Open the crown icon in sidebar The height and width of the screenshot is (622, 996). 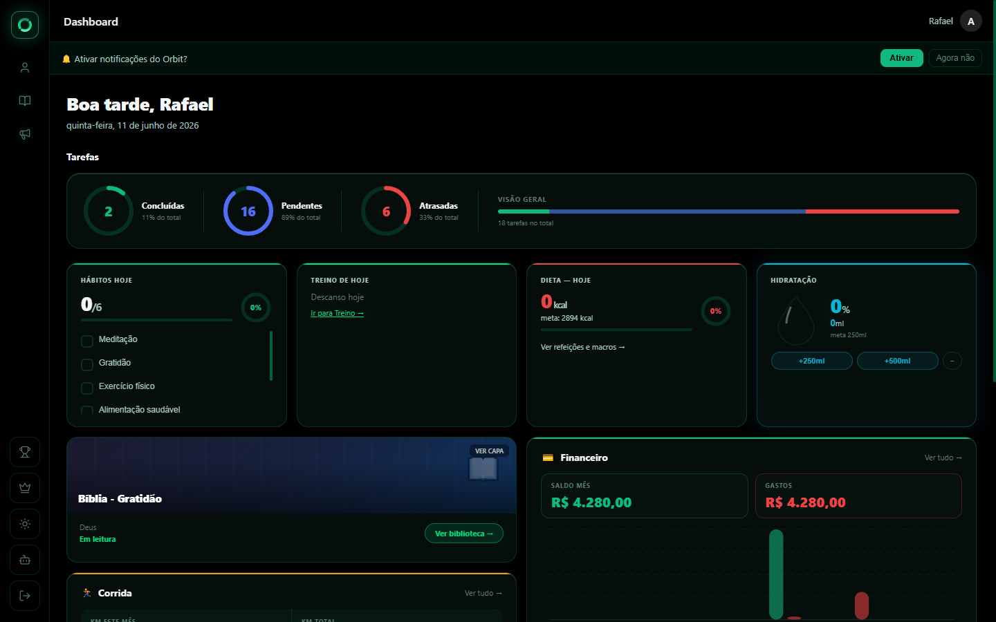tap(25, 488)
